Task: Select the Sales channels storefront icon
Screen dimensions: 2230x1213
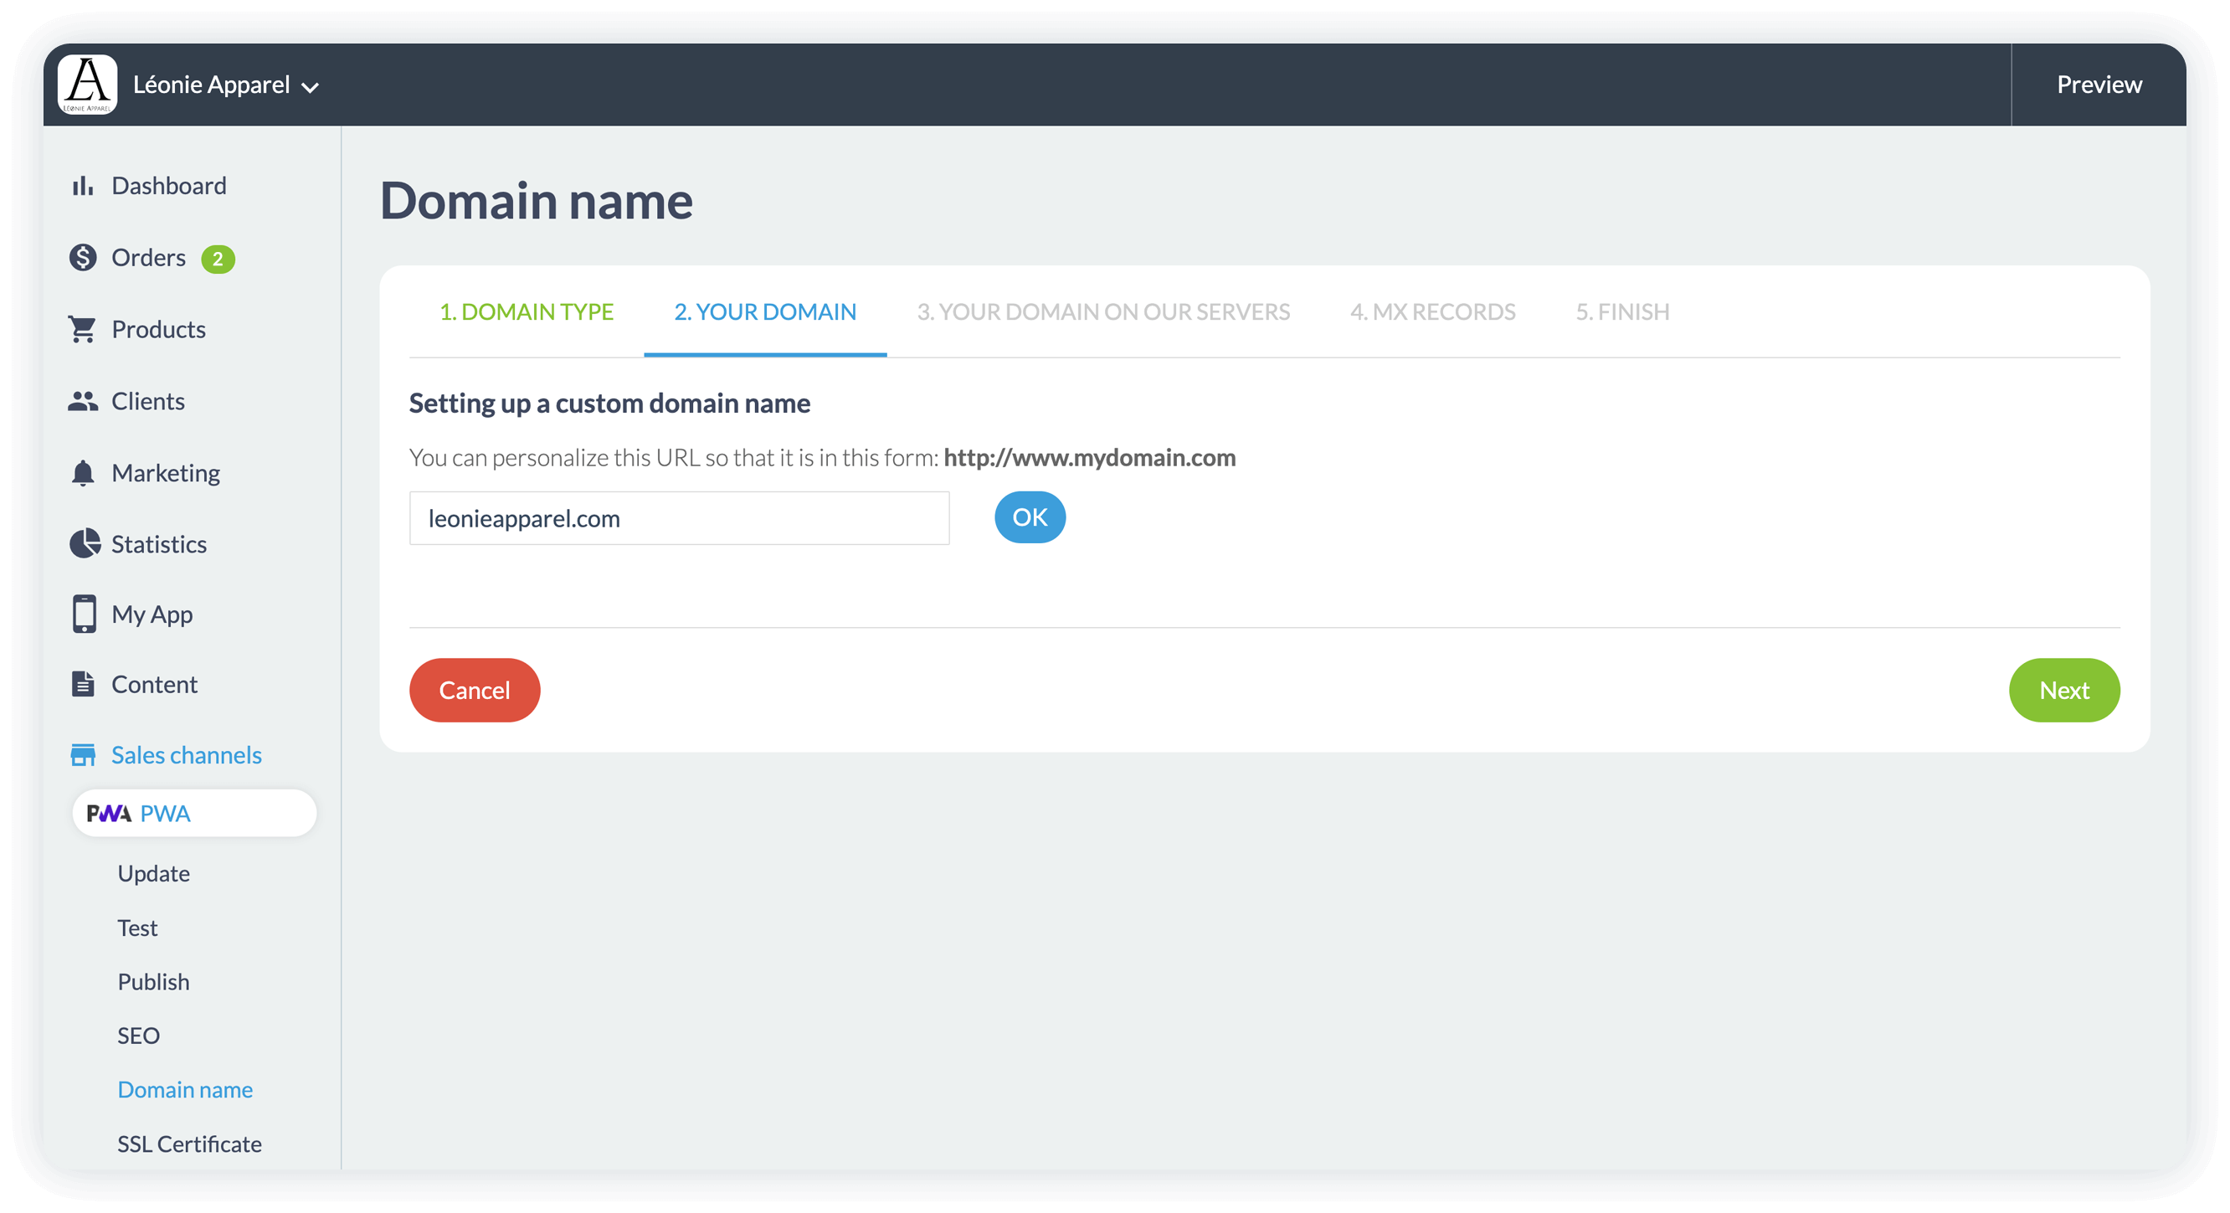Action: pos(83,754)
